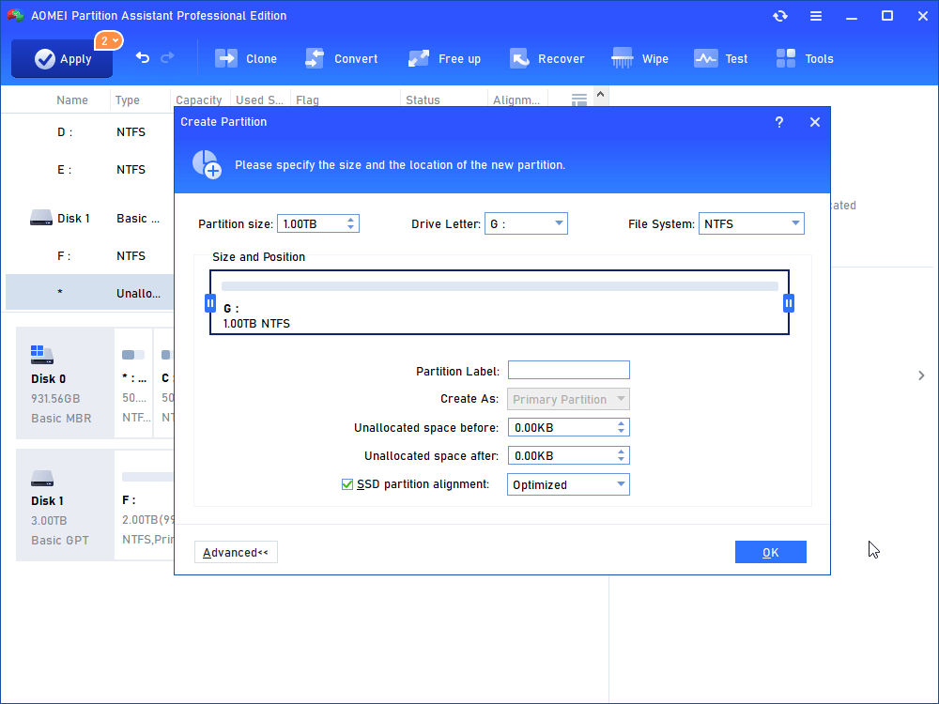The image size is (939, 704).
Task: Select the first * partition block on Disk 0
Action: tap(133, 383)
